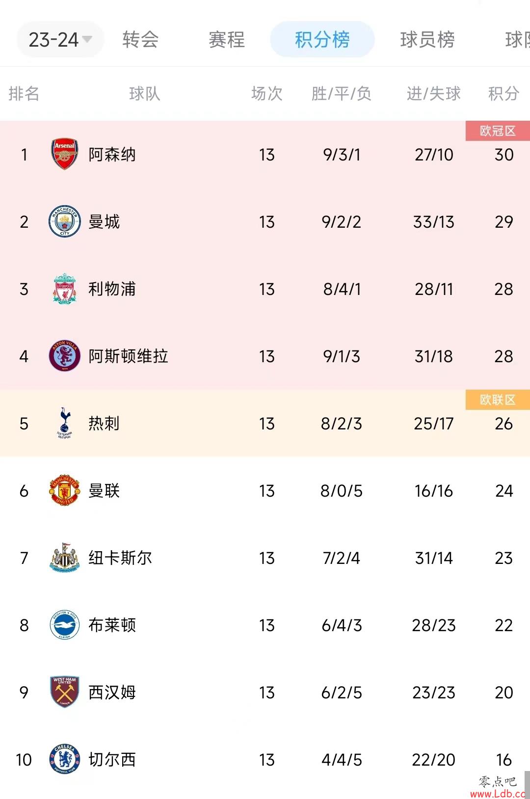Click the Arsenal club crest
Image resolution: width=530 pixels, height=799 pixels.
pyautogui.click(x=65, y=154)
